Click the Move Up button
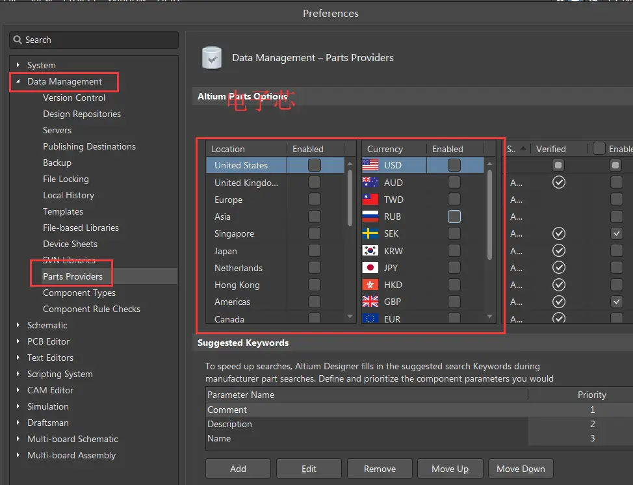Image resolution: width=633 pixels, height=485 pixels. tap(450, 469)
